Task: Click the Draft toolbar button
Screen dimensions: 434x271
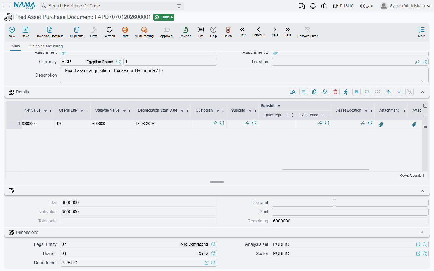Action: [x=94, y=32]
